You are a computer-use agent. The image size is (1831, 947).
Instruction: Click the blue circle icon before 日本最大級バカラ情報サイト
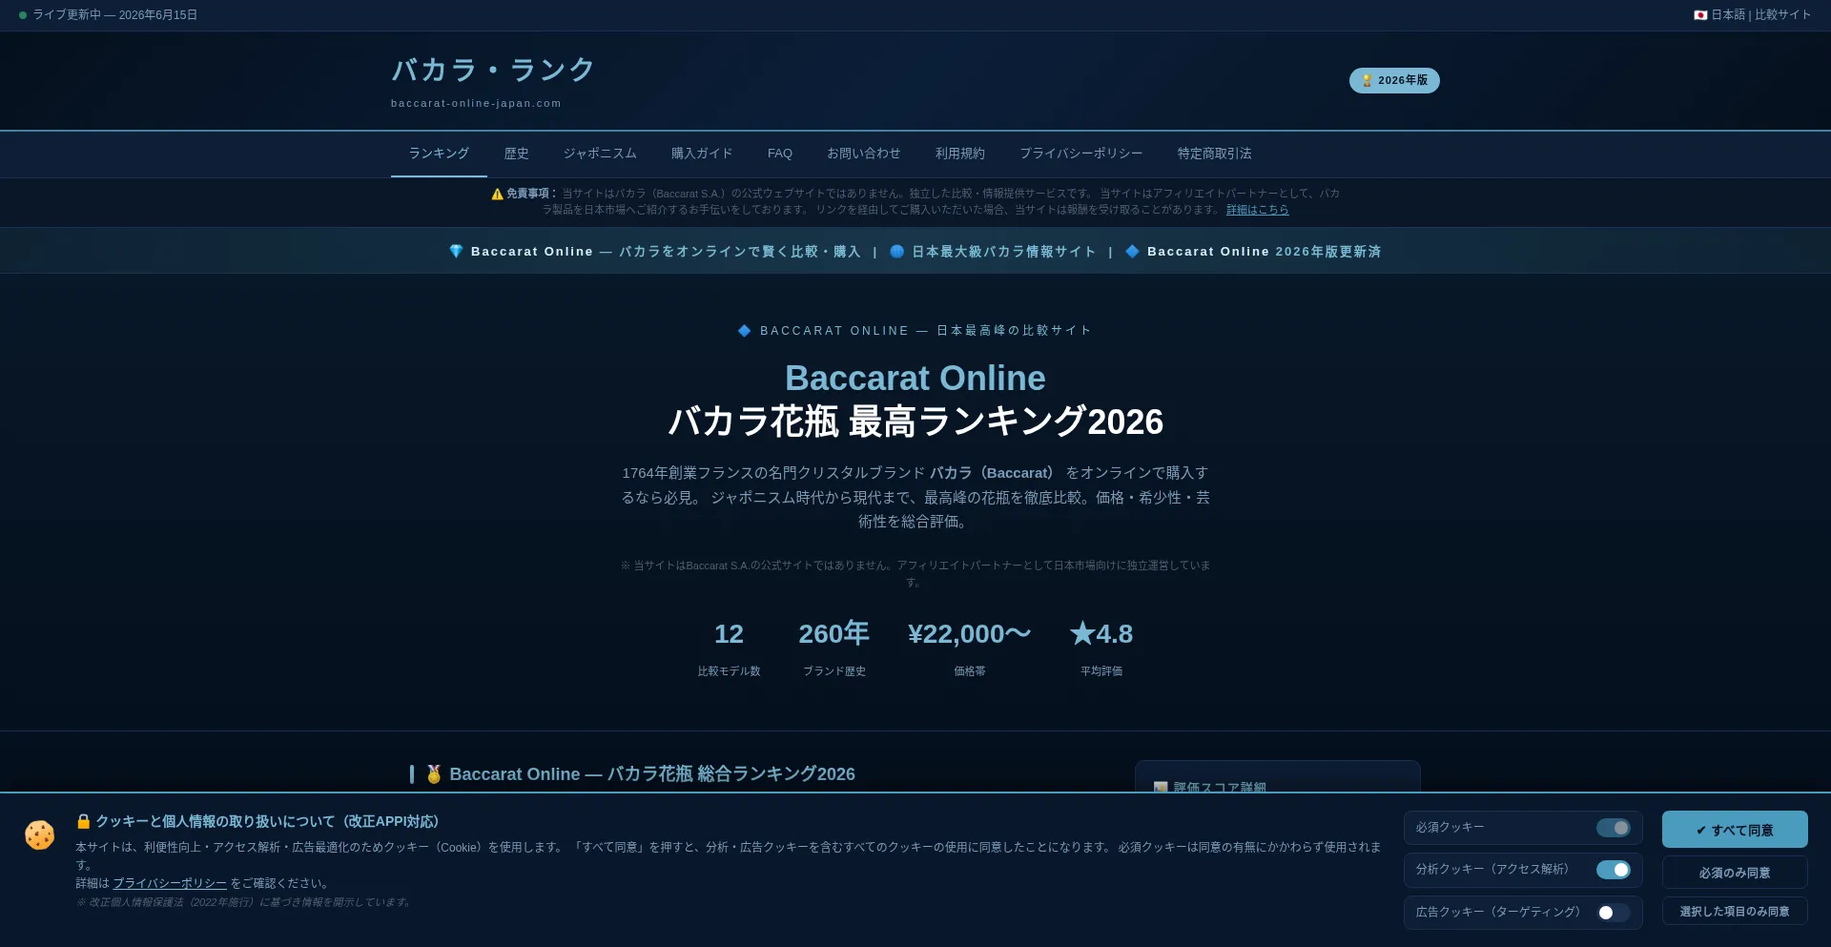coord(896,251)
